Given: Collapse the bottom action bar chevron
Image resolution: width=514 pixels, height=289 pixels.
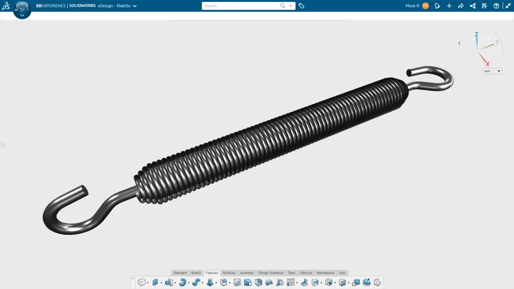Looking at the screenshot, I should point(133,278).
